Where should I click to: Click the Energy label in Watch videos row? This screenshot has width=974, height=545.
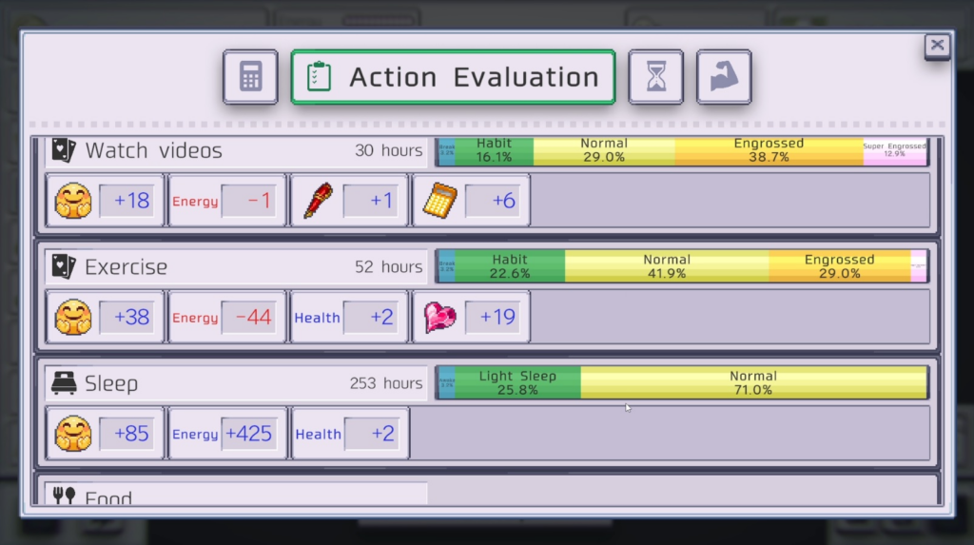[195, 202]
